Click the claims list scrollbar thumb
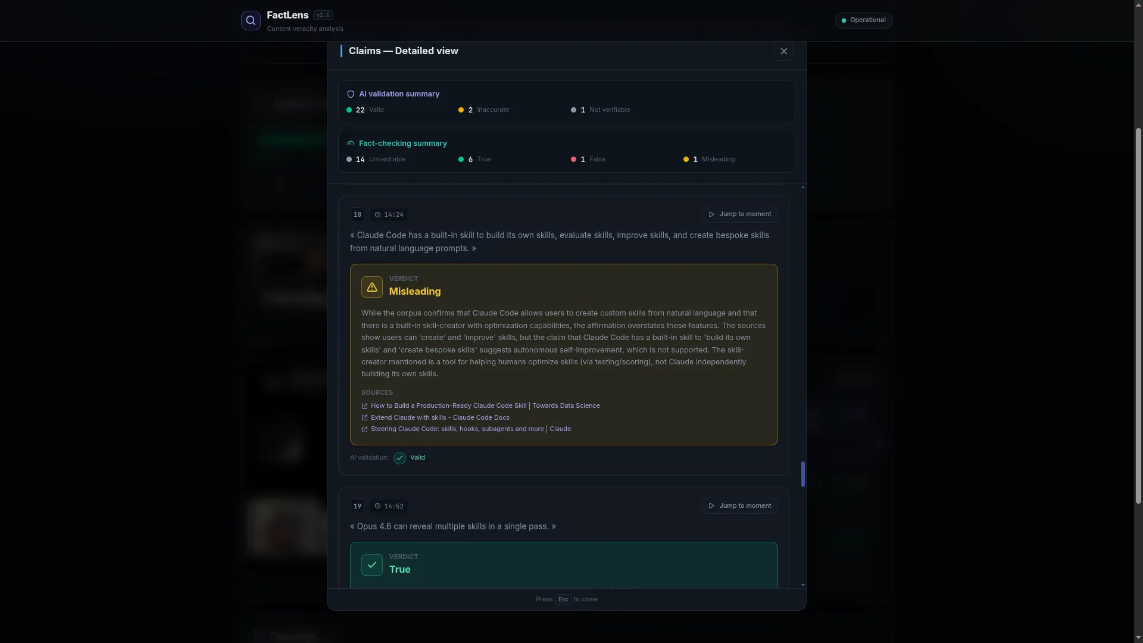The width and height of the screenshot is (1143, 643). pyautogui.click(x=803, y=474)
